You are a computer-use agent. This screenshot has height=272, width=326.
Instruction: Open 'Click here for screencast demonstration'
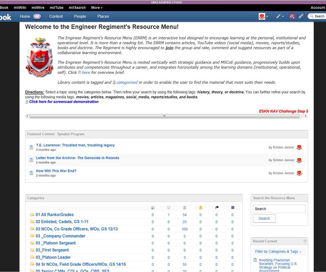click(x=64, y=102)
